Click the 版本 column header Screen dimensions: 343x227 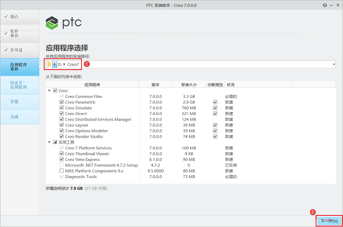[x=155, y=85]
